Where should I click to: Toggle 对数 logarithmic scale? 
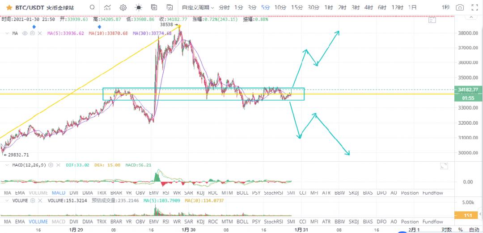446,229
